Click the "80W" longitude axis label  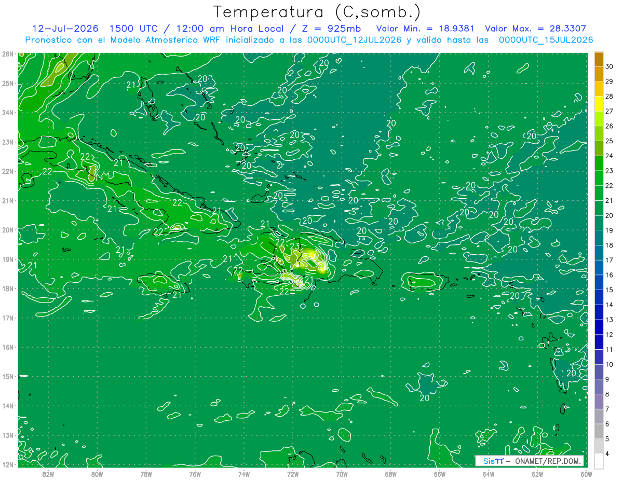click(x=97, y=473)
